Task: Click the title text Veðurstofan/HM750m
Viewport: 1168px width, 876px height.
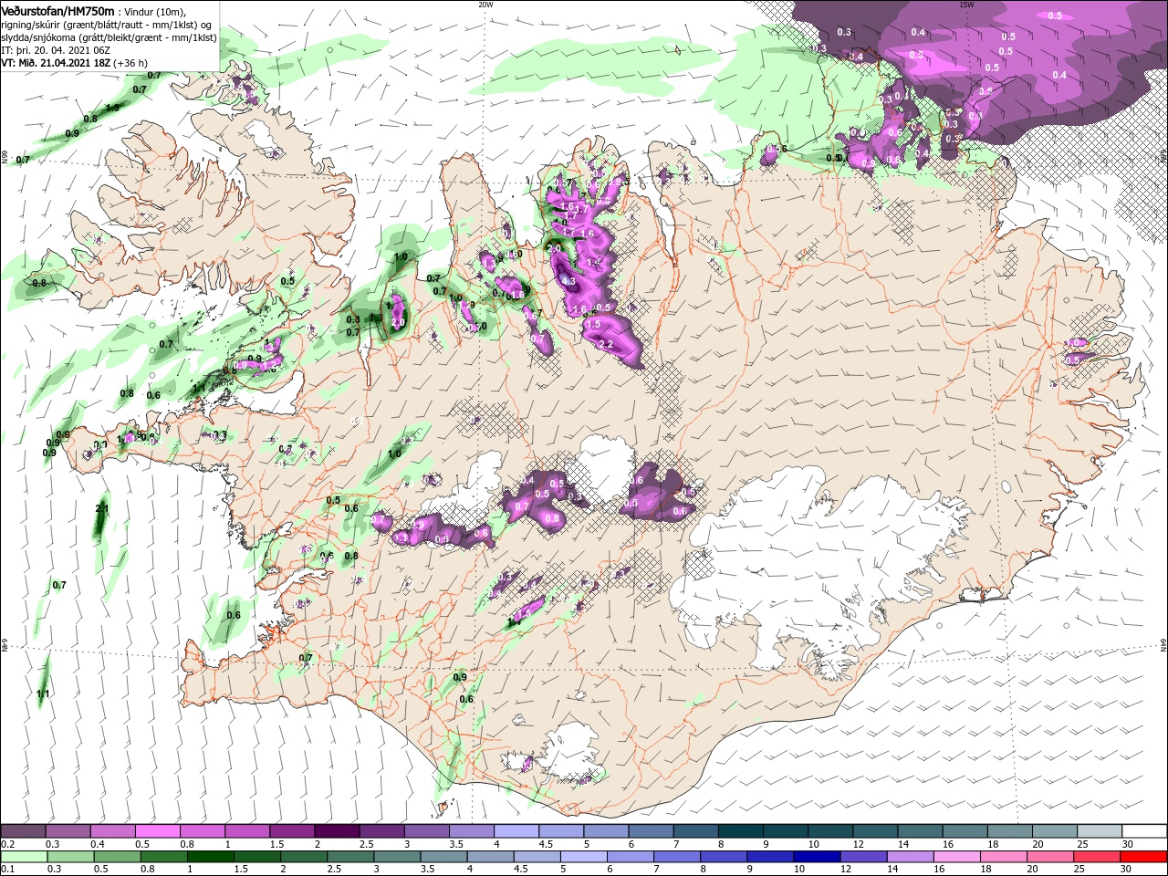Action: point(57,10)
